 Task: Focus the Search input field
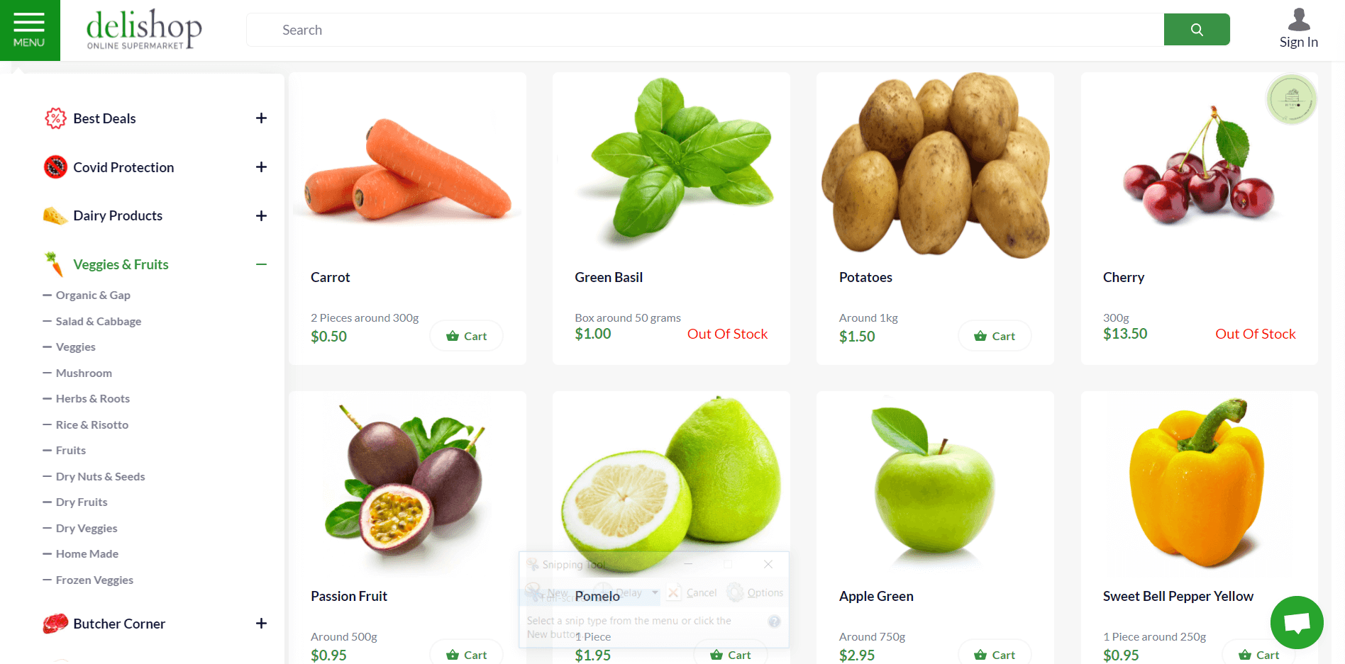tap(705, 30)
